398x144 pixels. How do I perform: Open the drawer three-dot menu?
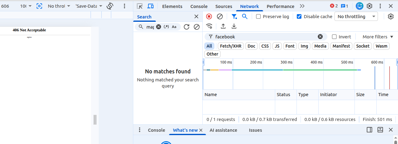point(140,130)
